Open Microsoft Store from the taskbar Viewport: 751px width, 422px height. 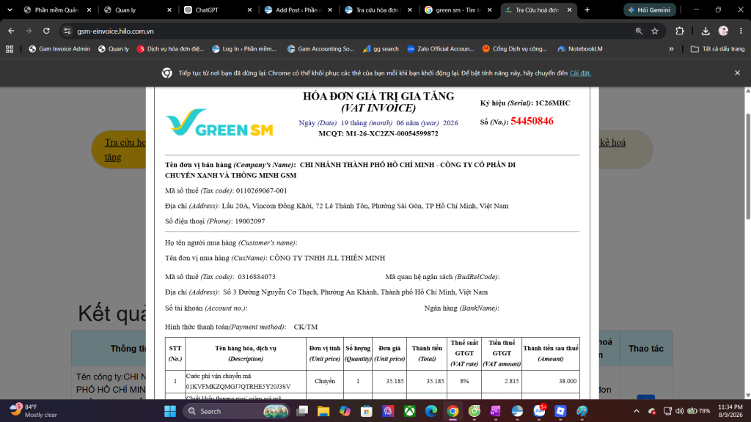(367, 411)
